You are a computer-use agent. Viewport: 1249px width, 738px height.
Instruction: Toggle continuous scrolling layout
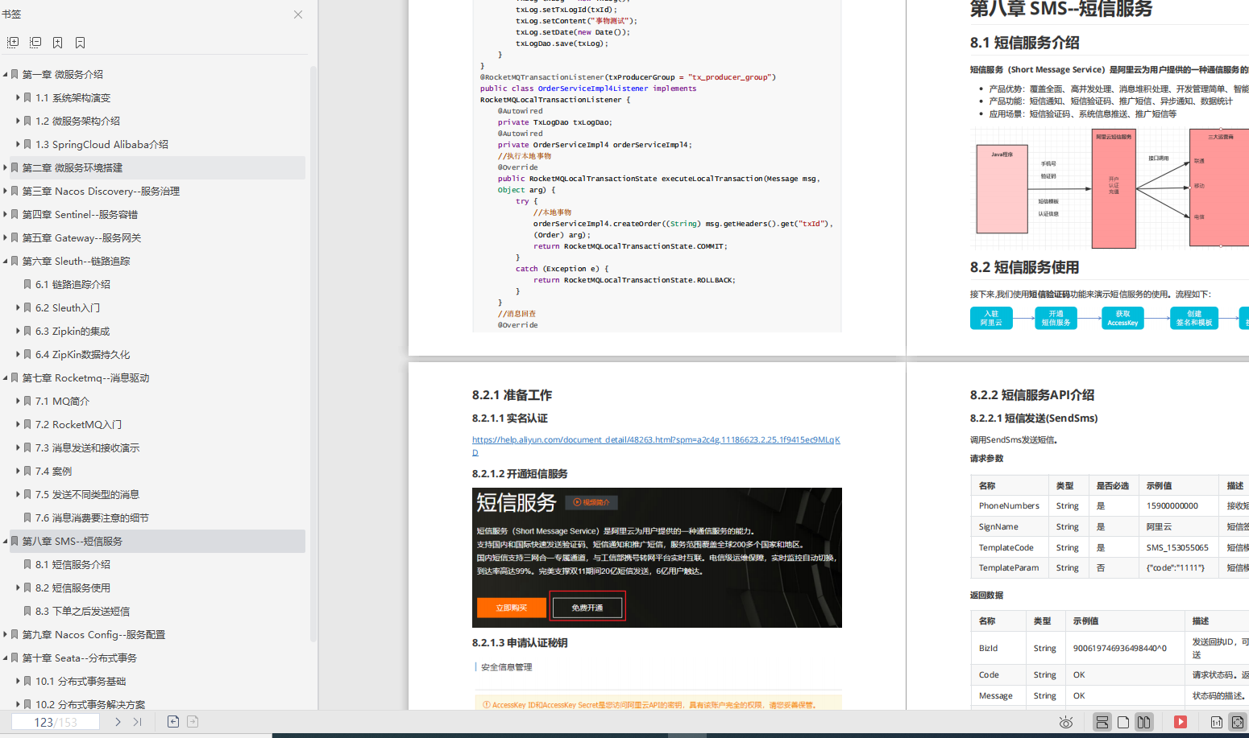1102,722
